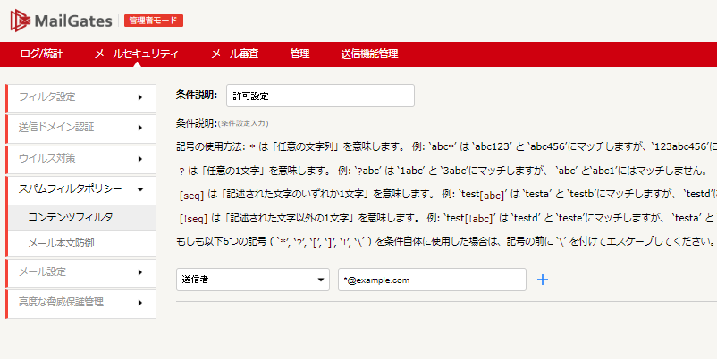The image size is (717, 359).
Task: Go to the 管理 menu
Action: pyautogui.click(x=300, y=54)
